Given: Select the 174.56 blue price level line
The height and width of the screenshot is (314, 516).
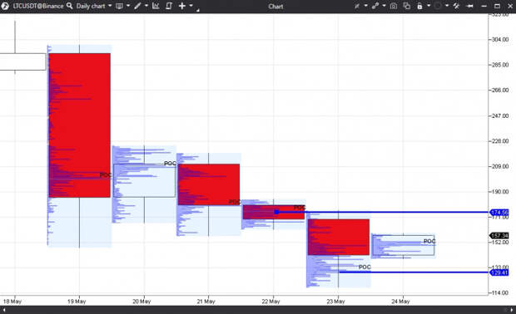Looking at the screenshot, I should 382,212.
